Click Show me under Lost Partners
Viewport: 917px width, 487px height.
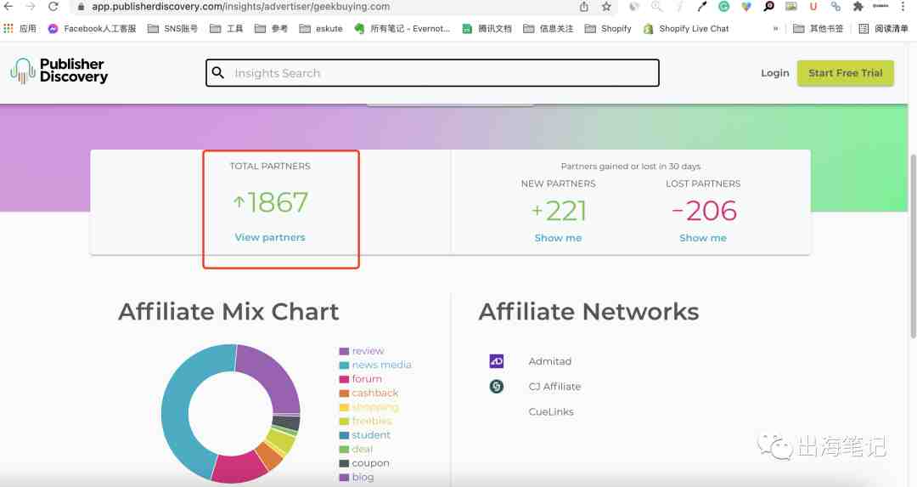[x=703, y=238]
